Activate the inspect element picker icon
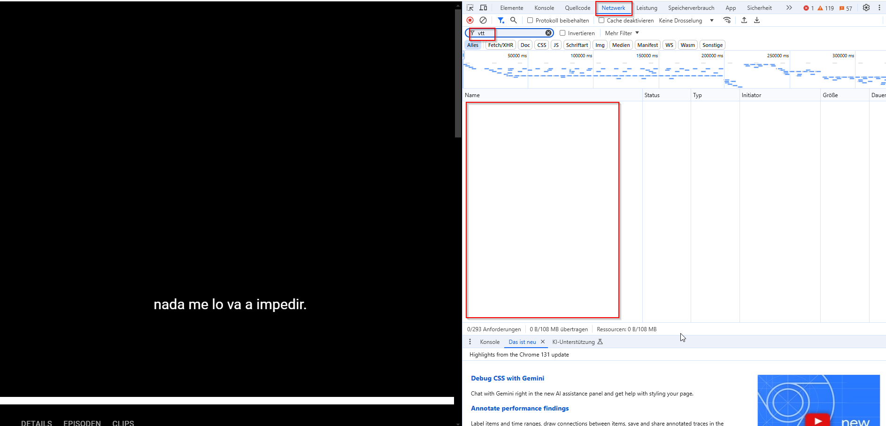The image size is (886, 426). tap(470, 8)
